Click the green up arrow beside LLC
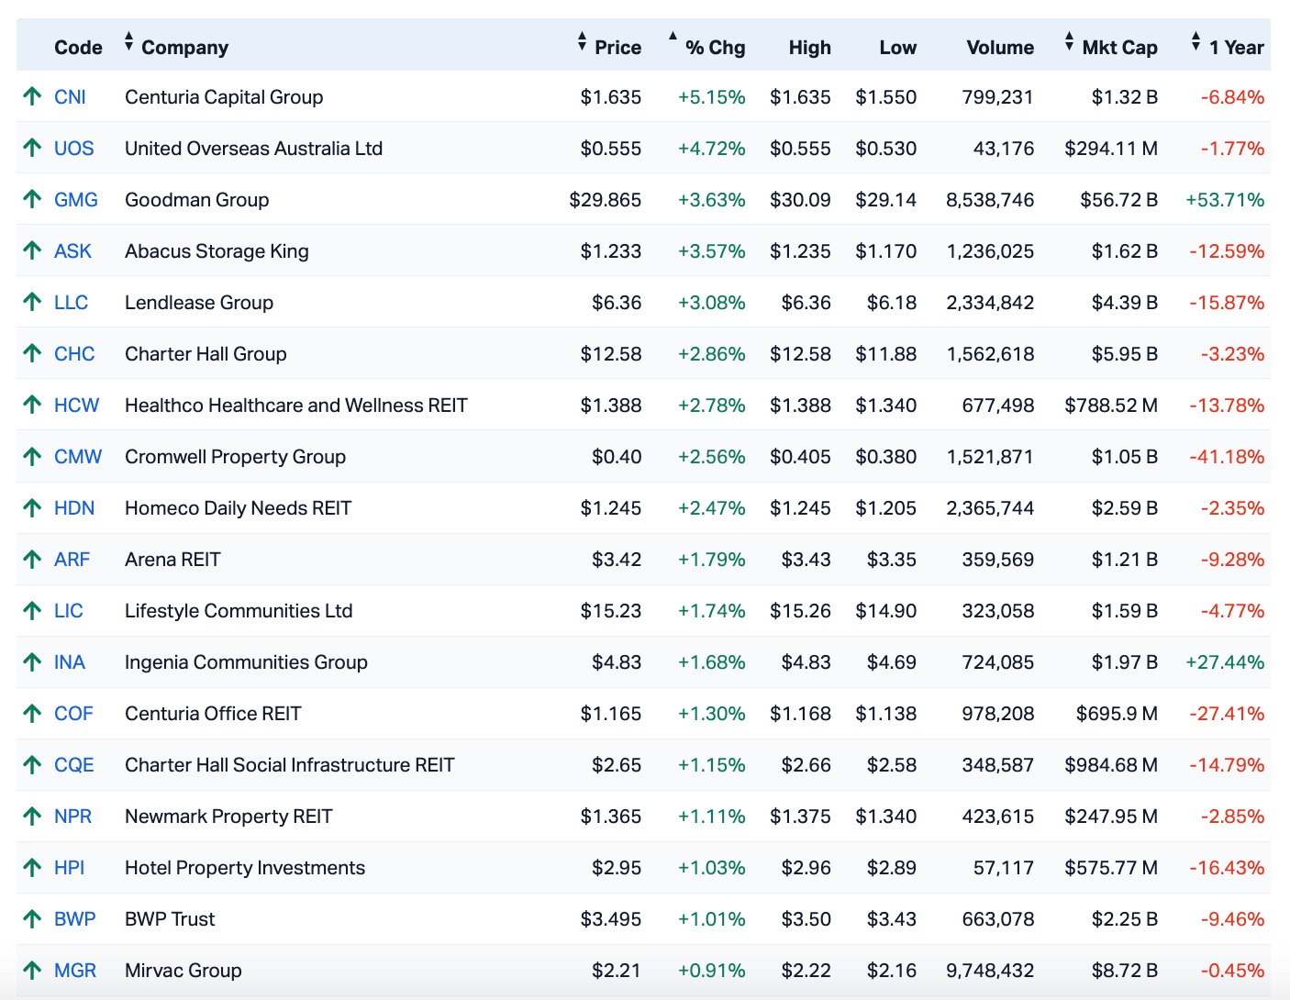Screen dimensions: 1290x1000 point(32,302)
